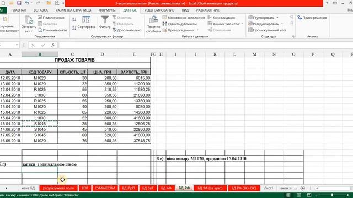Select cell with value 37518,75
The width and height of the screenshot is (353, 198).
[x=134, y=141]
